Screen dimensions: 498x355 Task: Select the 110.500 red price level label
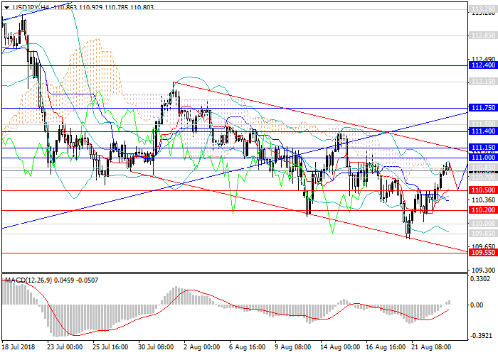(482, 190)
